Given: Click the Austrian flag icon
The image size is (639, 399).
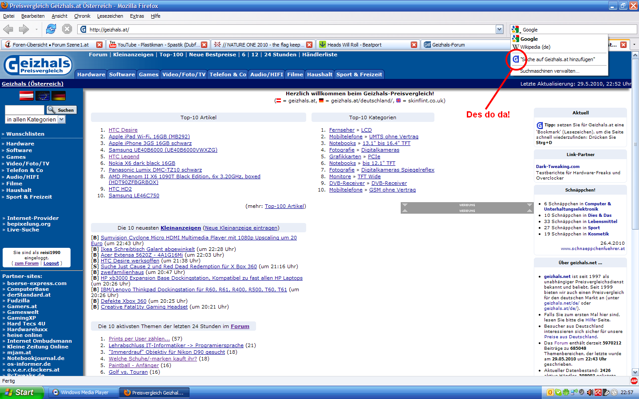Looking at the screenshot, I should pos(27,96).
